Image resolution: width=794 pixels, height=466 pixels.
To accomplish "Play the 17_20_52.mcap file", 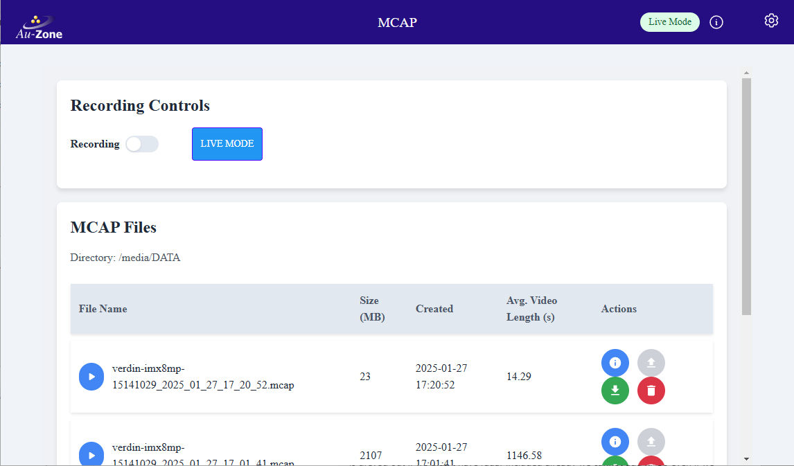I will [91, 377].
